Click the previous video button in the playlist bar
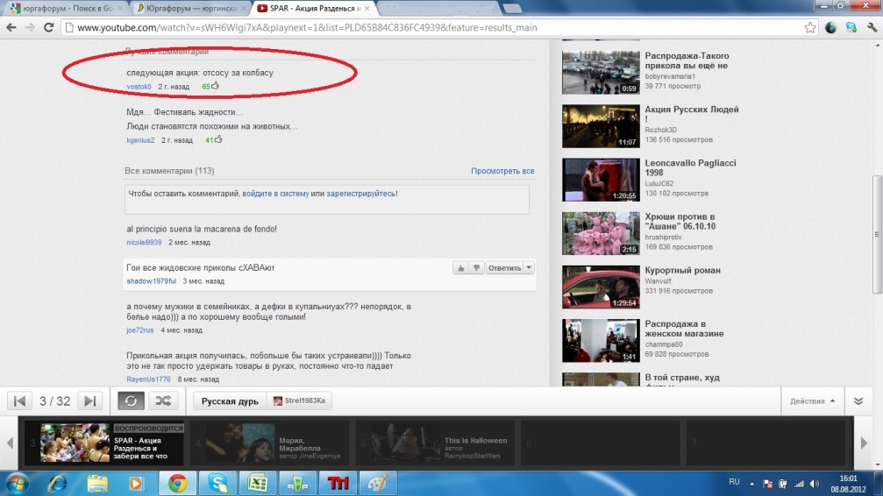Image resolution: width=883 pixels, height=496 pixels. point(18,400)
